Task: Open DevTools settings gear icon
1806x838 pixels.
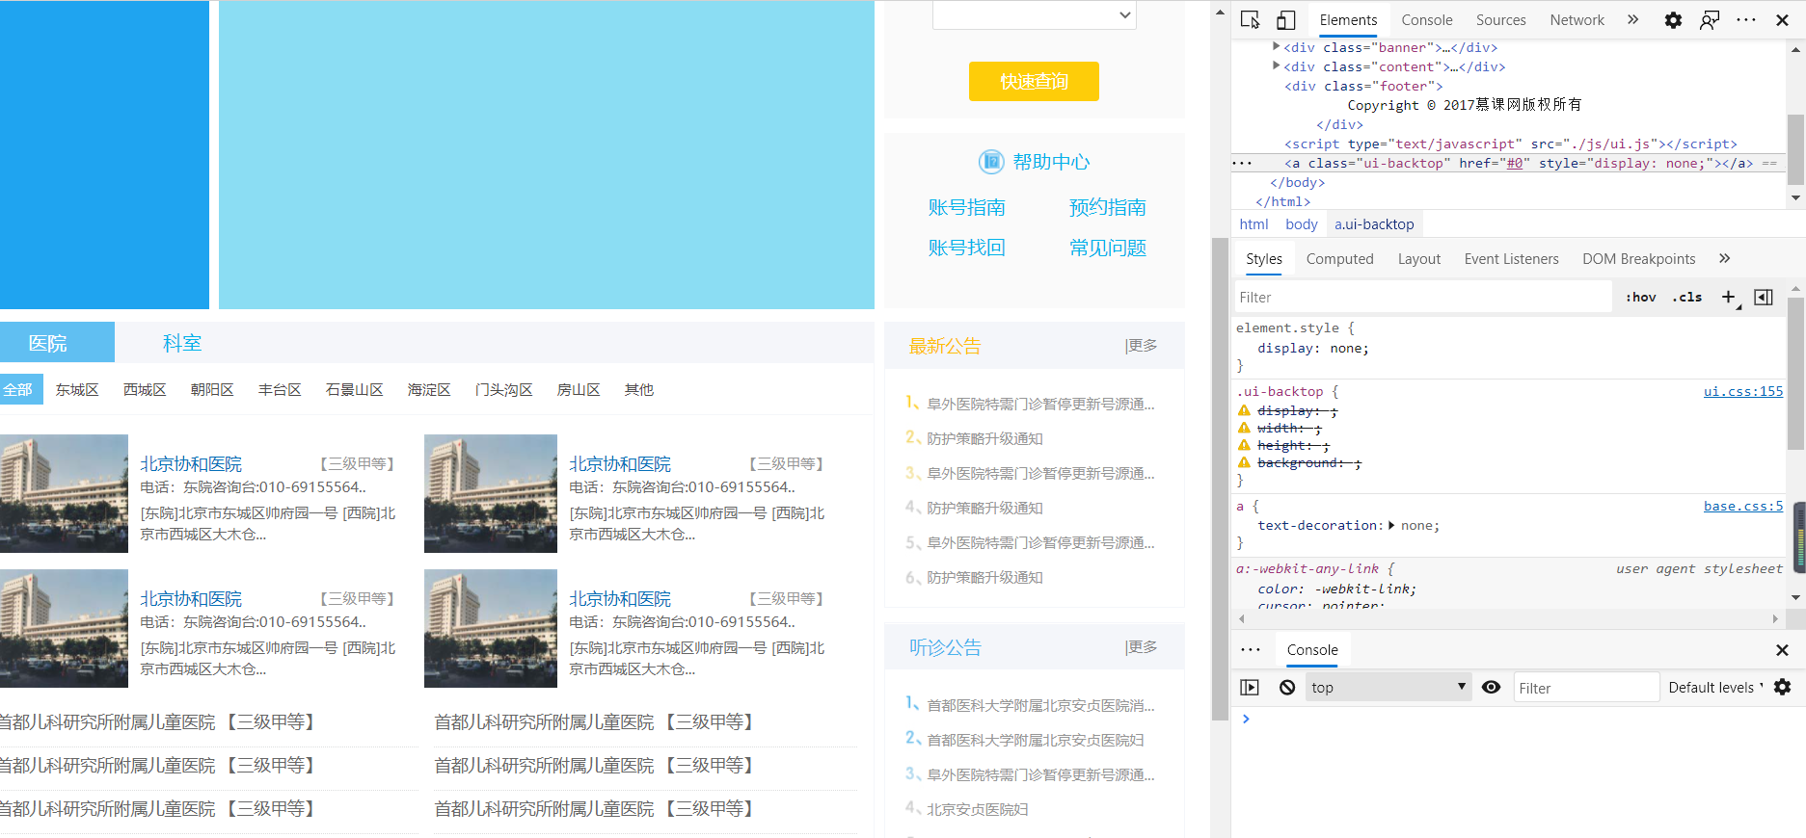Action: click(x=1673, y=20)
